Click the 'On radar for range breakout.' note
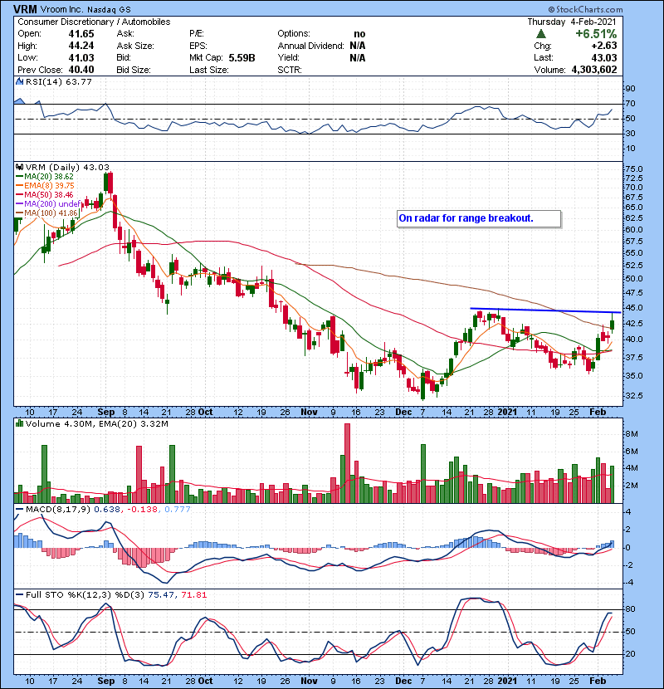This screenshot has width=664, height=689. coord(479,218)
